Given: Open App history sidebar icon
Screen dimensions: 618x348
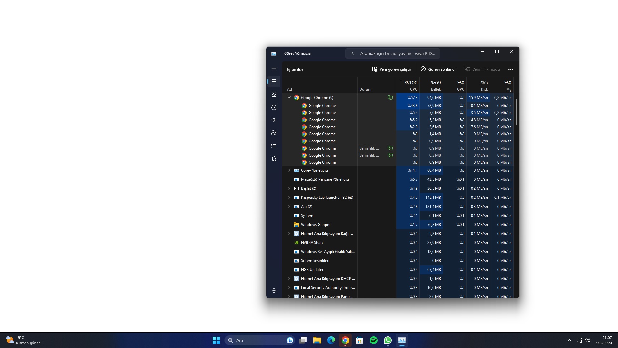Looking at the screenshot, I should [x=274, y=107].
